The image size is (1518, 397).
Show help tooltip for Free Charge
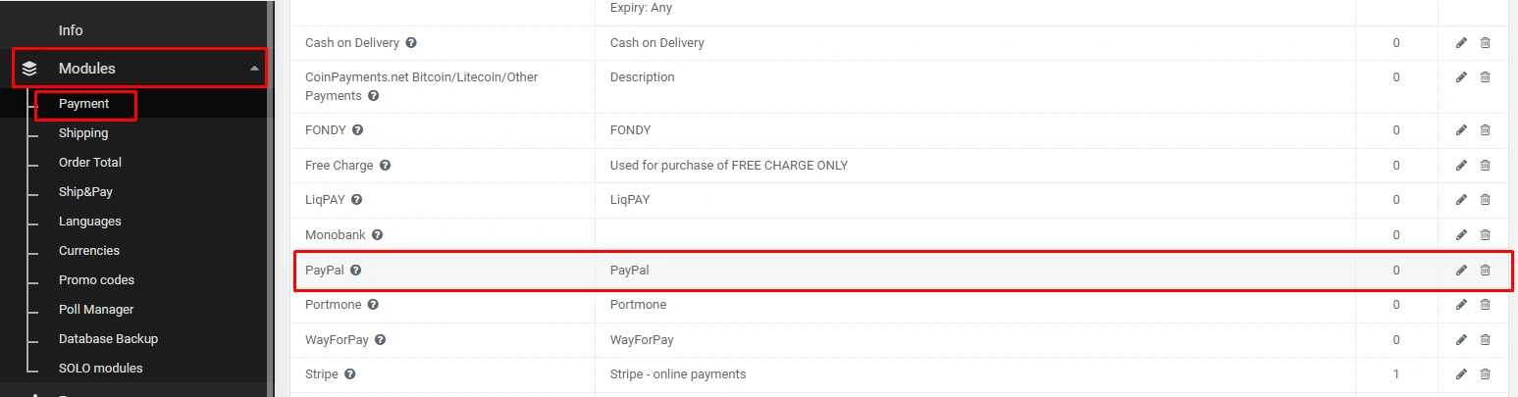(x=385, y=166)
